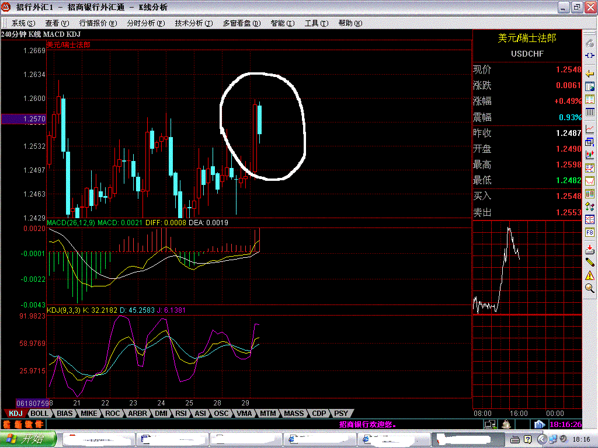Open the 多窗看盘 menu

tap(240, 23)
